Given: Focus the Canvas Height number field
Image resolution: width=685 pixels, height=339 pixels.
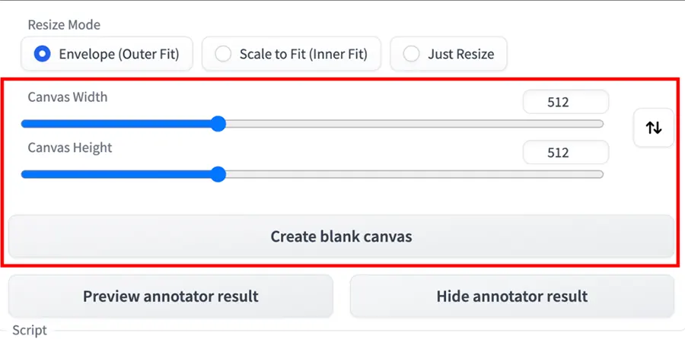Looking at the screenshot, I should [x=566, y=152].
